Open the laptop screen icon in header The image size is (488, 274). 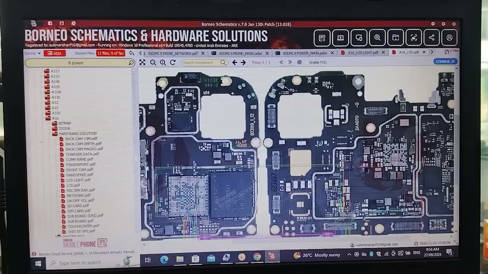[340, 38]
